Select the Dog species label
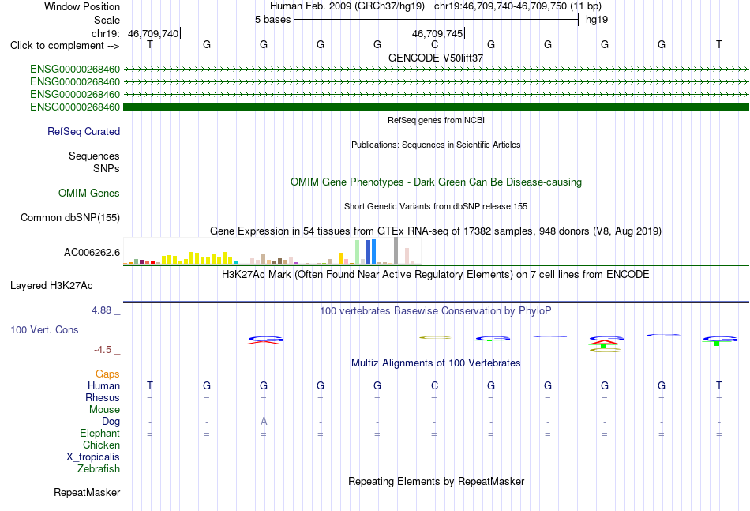750x511 pixels. coord(111,422)
